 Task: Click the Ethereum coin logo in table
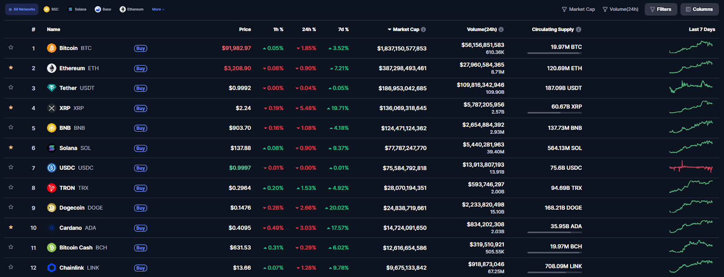pyautogui.click(x=52, y=68)
